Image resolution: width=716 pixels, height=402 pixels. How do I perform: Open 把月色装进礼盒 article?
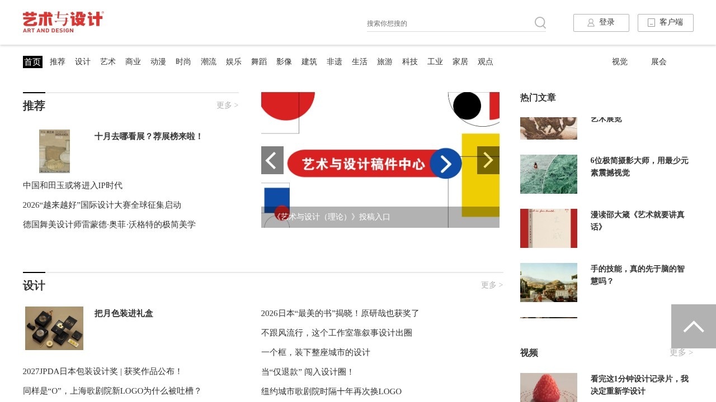(x=124, y=313)
